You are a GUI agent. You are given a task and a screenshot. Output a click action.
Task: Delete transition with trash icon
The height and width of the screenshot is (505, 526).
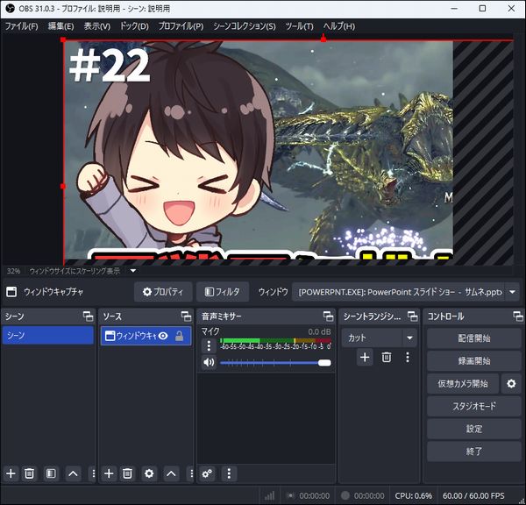point(387,357)
